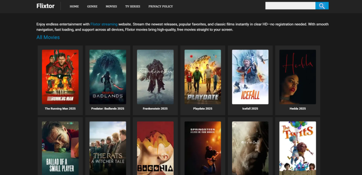Select the 'Hedda 2025' title
Image resolution: width=362 pixels, height=175 pixels.
(298, 109)
